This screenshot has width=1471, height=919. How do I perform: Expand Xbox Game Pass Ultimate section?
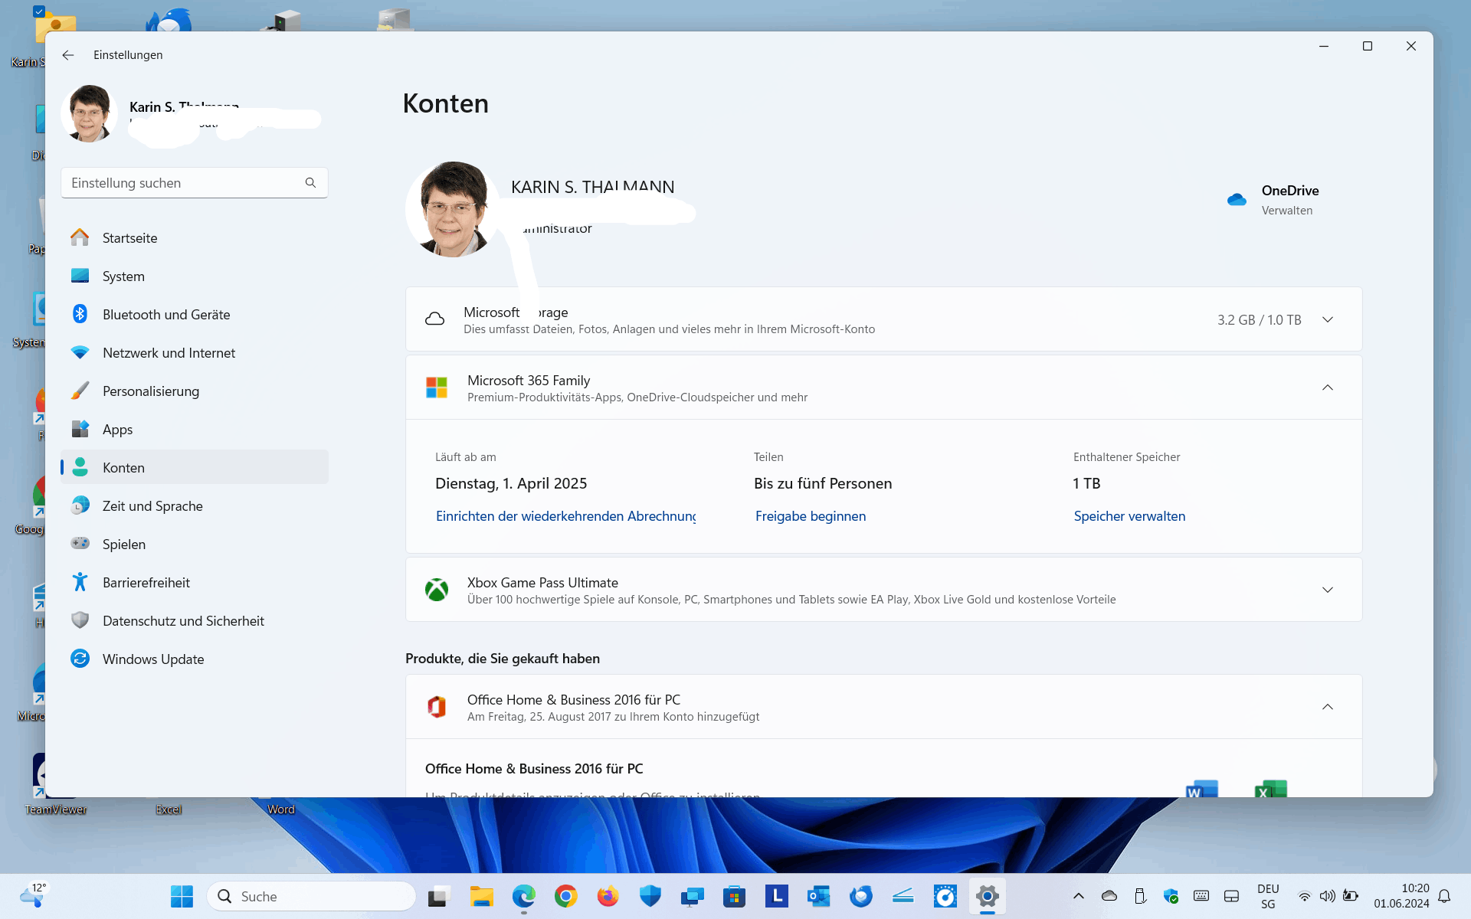click(x=1327, y=590)
